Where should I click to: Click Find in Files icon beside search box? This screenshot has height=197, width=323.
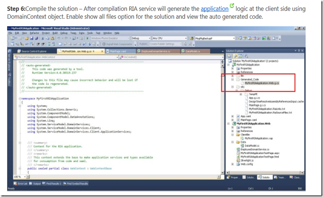(x=192, y=38)
